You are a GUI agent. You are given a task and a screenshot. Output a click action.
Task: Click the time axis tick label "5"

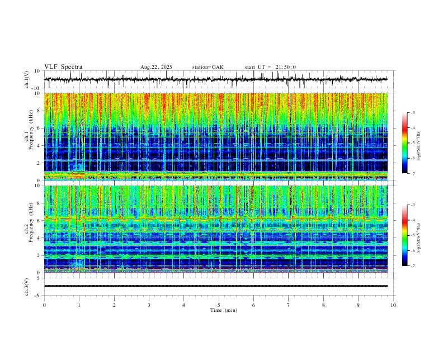tap(219, 305)
